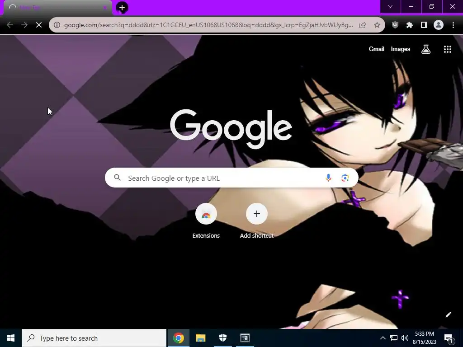Share this page icon in address bar
463x347 pixels.
363,25
